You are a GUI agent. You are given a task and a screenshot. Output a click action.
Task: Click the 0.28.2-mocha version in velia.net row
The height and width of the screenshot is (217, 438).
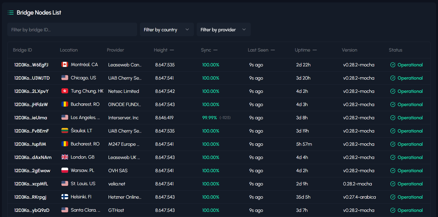point(357,184)
